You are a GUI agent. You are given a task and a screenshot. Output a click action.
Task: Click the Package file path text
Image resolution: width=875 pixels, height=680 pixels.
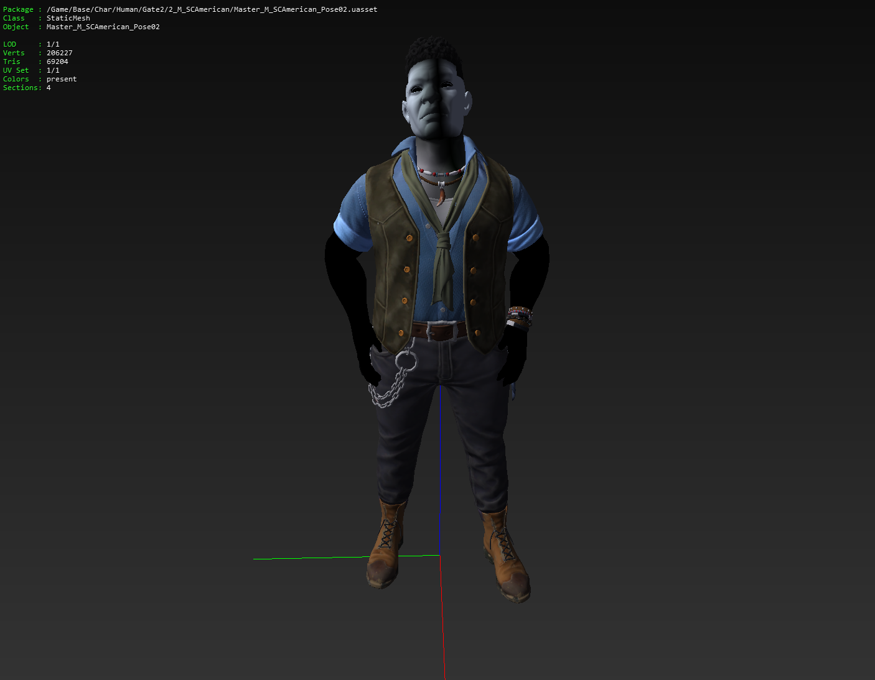212,9
